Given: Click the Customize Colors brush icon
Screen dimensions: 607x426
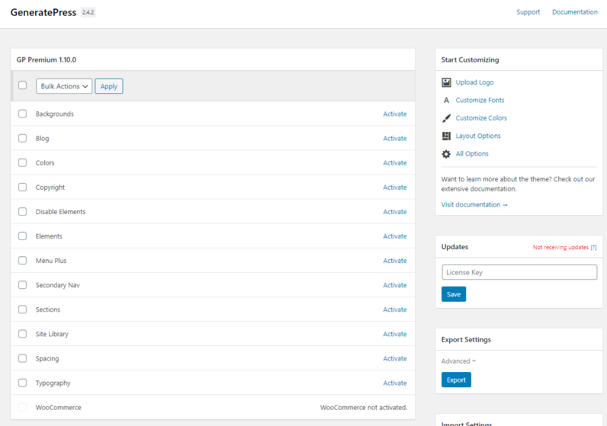Looking at the screenshot, I should (446, 118).
